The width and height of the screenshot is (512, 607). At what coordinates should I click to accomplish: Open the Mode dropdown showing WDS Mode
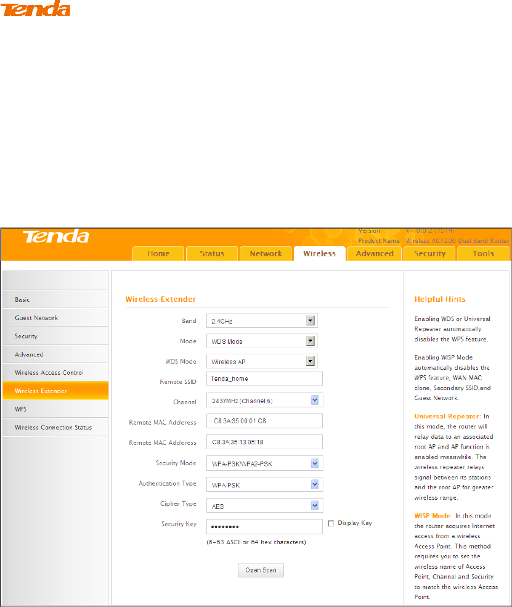262,341
